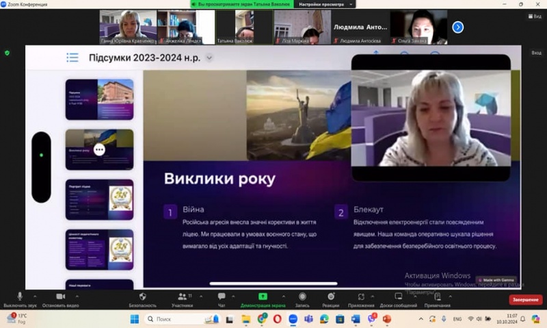Expand dropdown next to Підсумки 2023-2024 title
547x328 pixels.
click(209, 58)
